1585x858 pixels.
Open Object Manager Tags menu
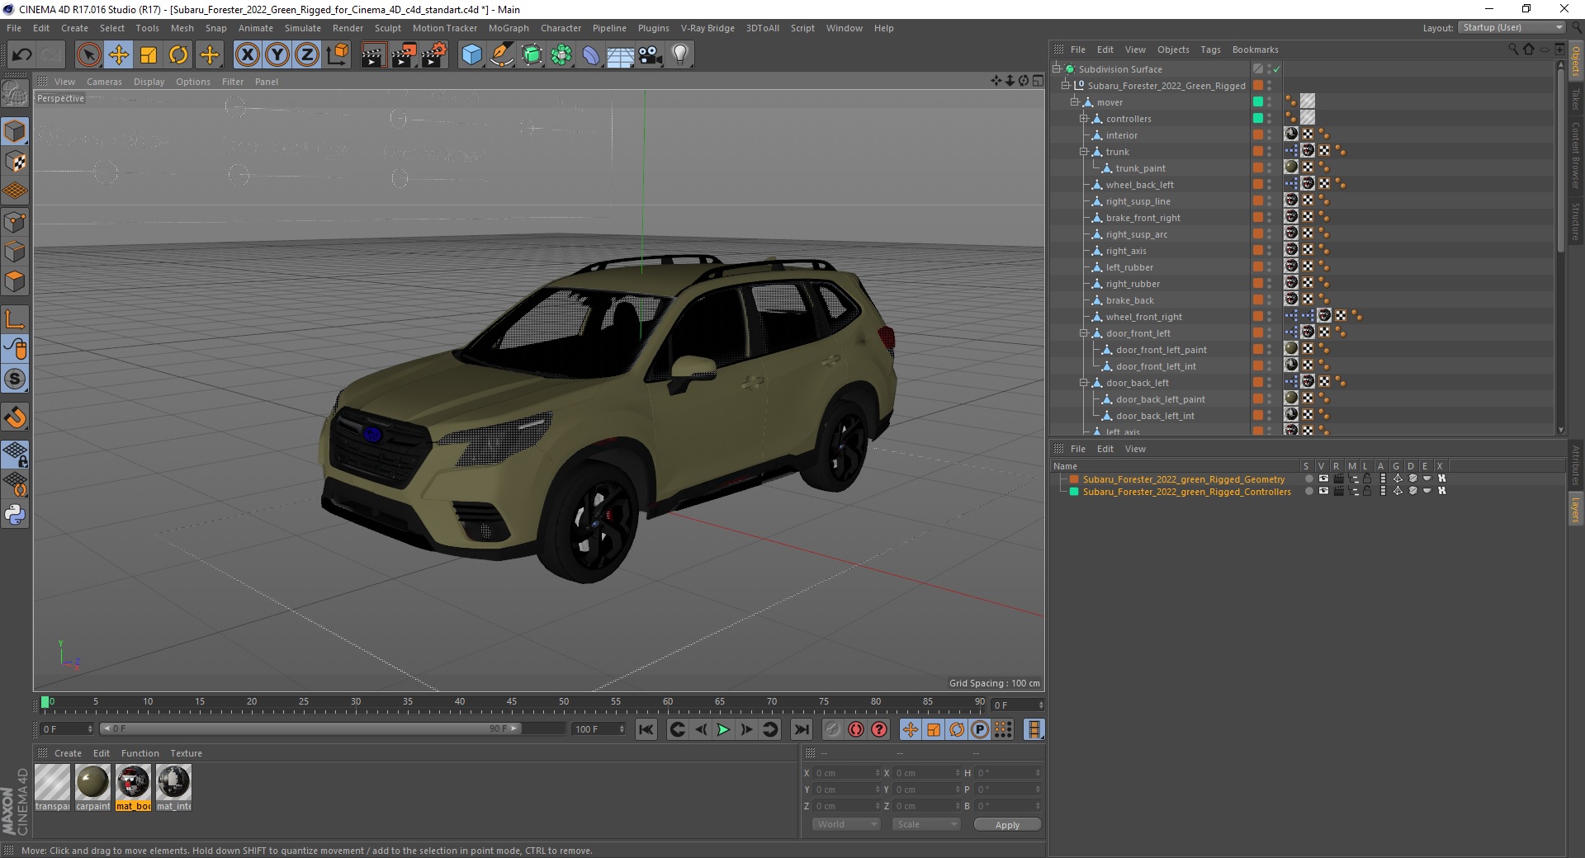1210,49
